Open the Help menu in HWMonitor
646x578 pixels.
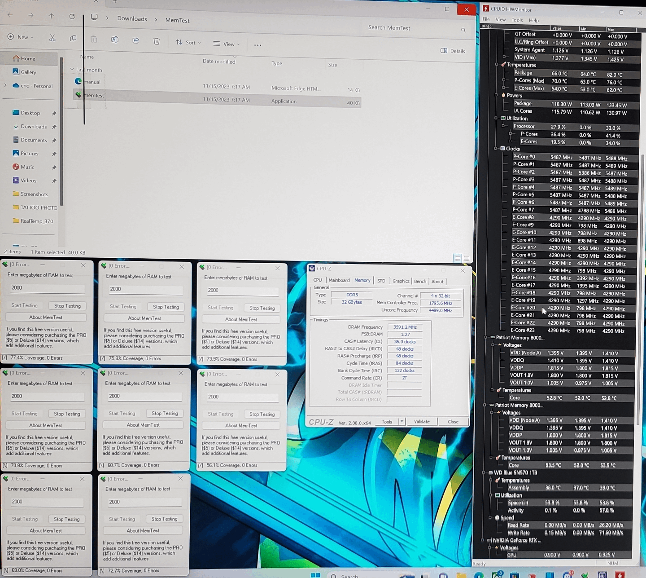[534, 21]
